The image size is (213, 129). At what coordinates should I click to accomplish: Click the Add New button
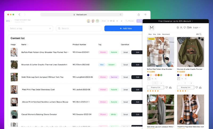click(x=123, y=28)
